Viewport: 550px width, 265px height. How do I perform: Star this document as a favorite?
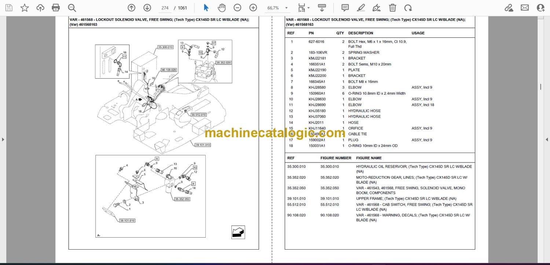click(x=25, y=8)
